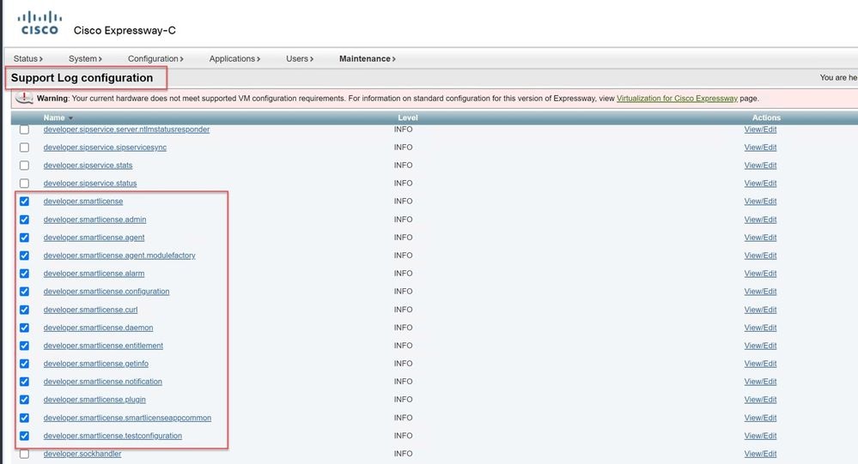Open the developer.smartlicense.plugin link

pyautogui.click(x=94, y=400)
